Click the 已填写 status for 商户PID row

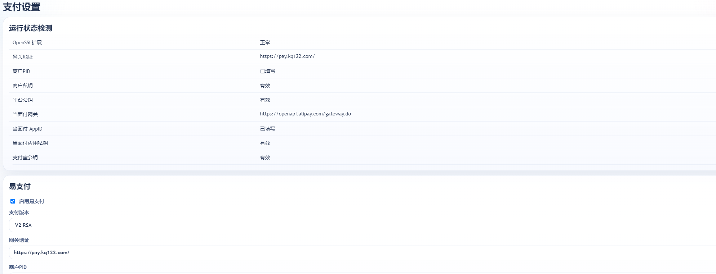click(x=267, y=71)
